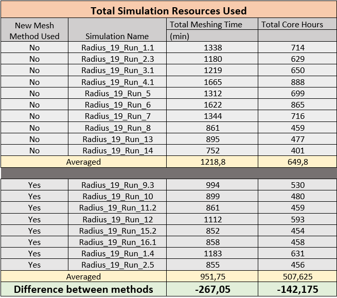
Task: Click the Radius_19_Run_11.2 name cell
Action: [117, 208]
